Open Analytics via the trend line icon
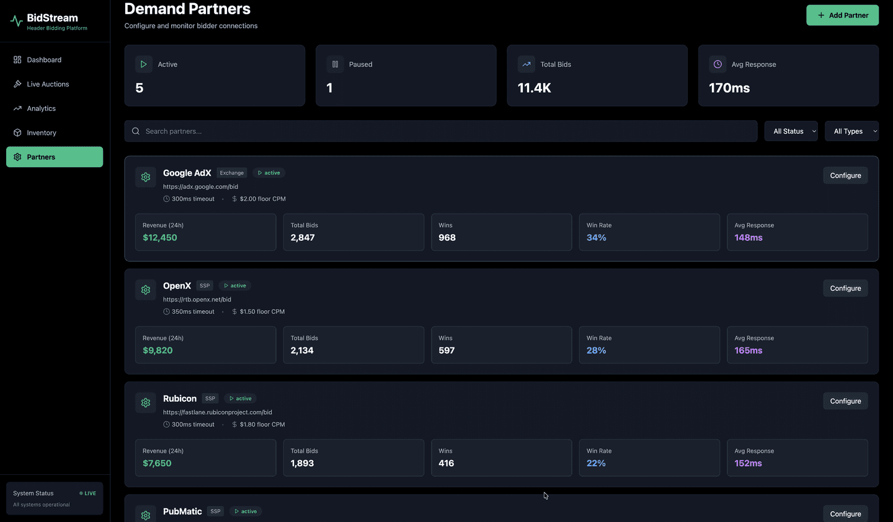The width and height of the screenshot is (893, 522). tap(17, 108)
